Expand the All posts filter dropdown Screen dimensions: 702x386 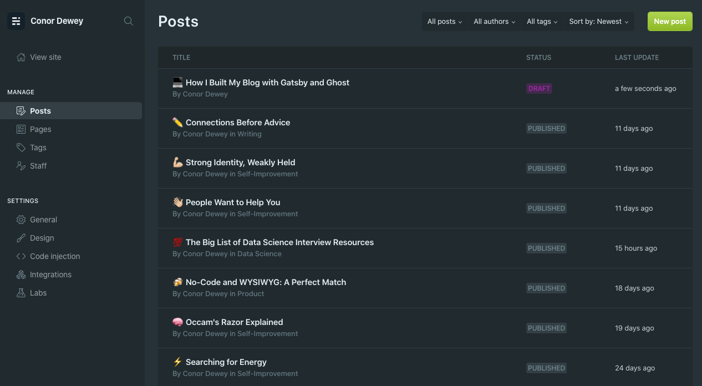[445, 22]
